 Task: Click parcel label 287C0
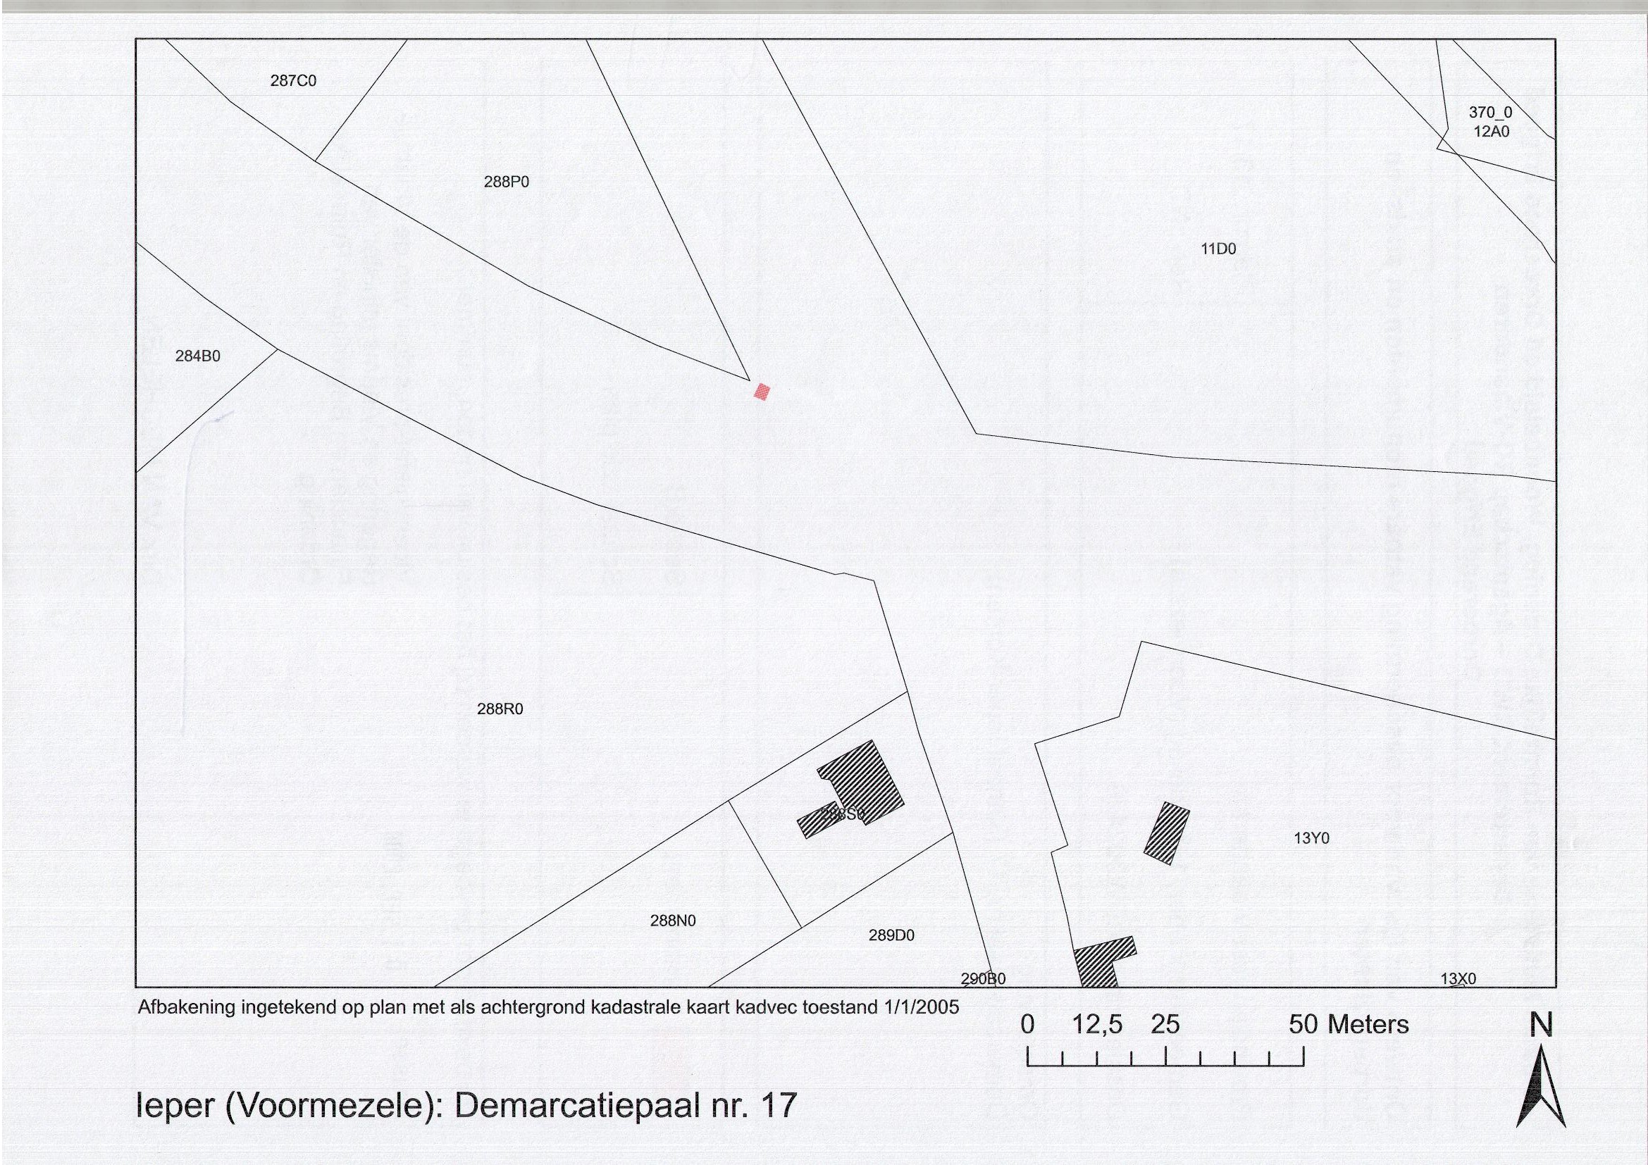293,81
